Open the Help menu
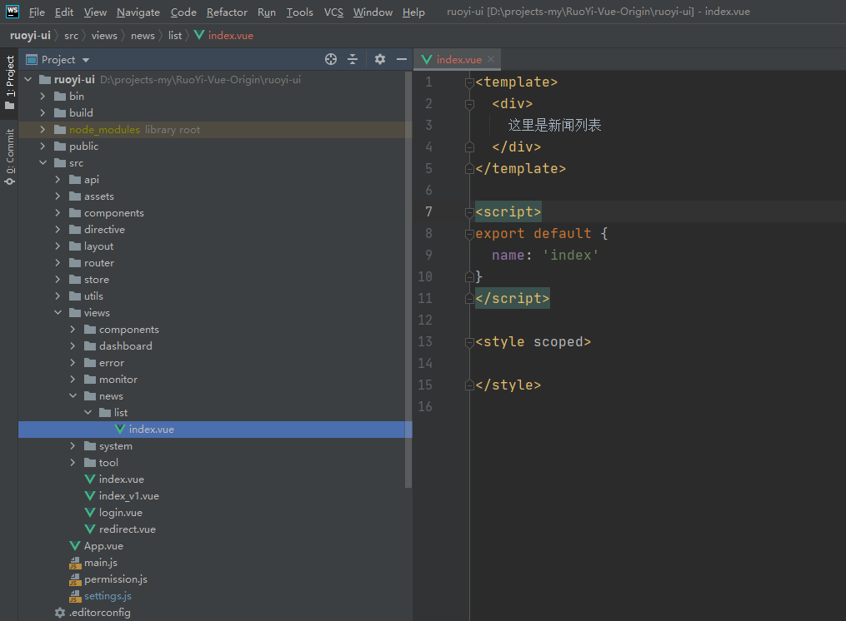 click(413, 12)
